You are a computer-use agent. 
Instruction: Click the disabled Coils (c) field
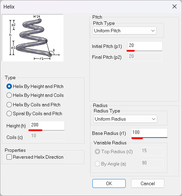pos(48,137)
